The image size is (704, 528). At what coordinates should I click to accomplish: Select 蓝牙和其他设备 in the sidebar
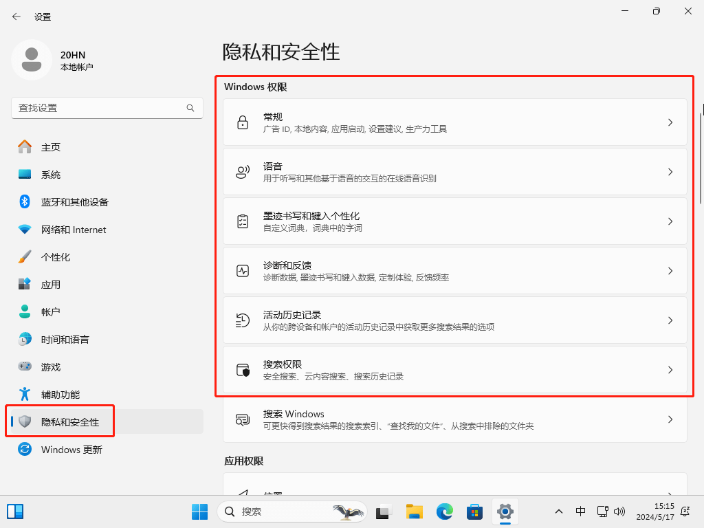click(x=74, y=202)
